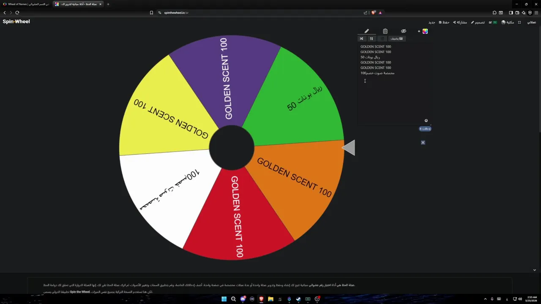Click the Spin-Wheel logo
541x304 pixels.
16,22
